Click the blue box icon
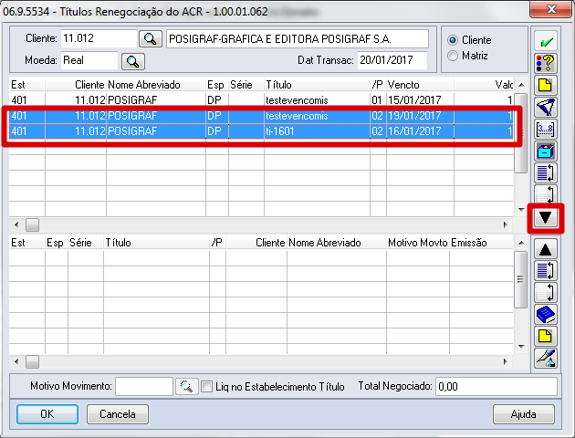 point(546,151)
